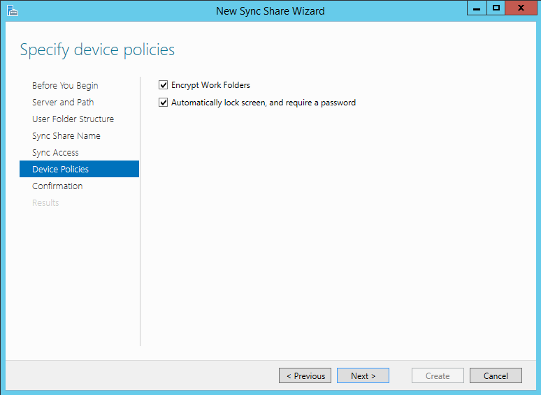Open the Sync Access step
Viewport: 541px width, 395px height.
coord(55,153)
